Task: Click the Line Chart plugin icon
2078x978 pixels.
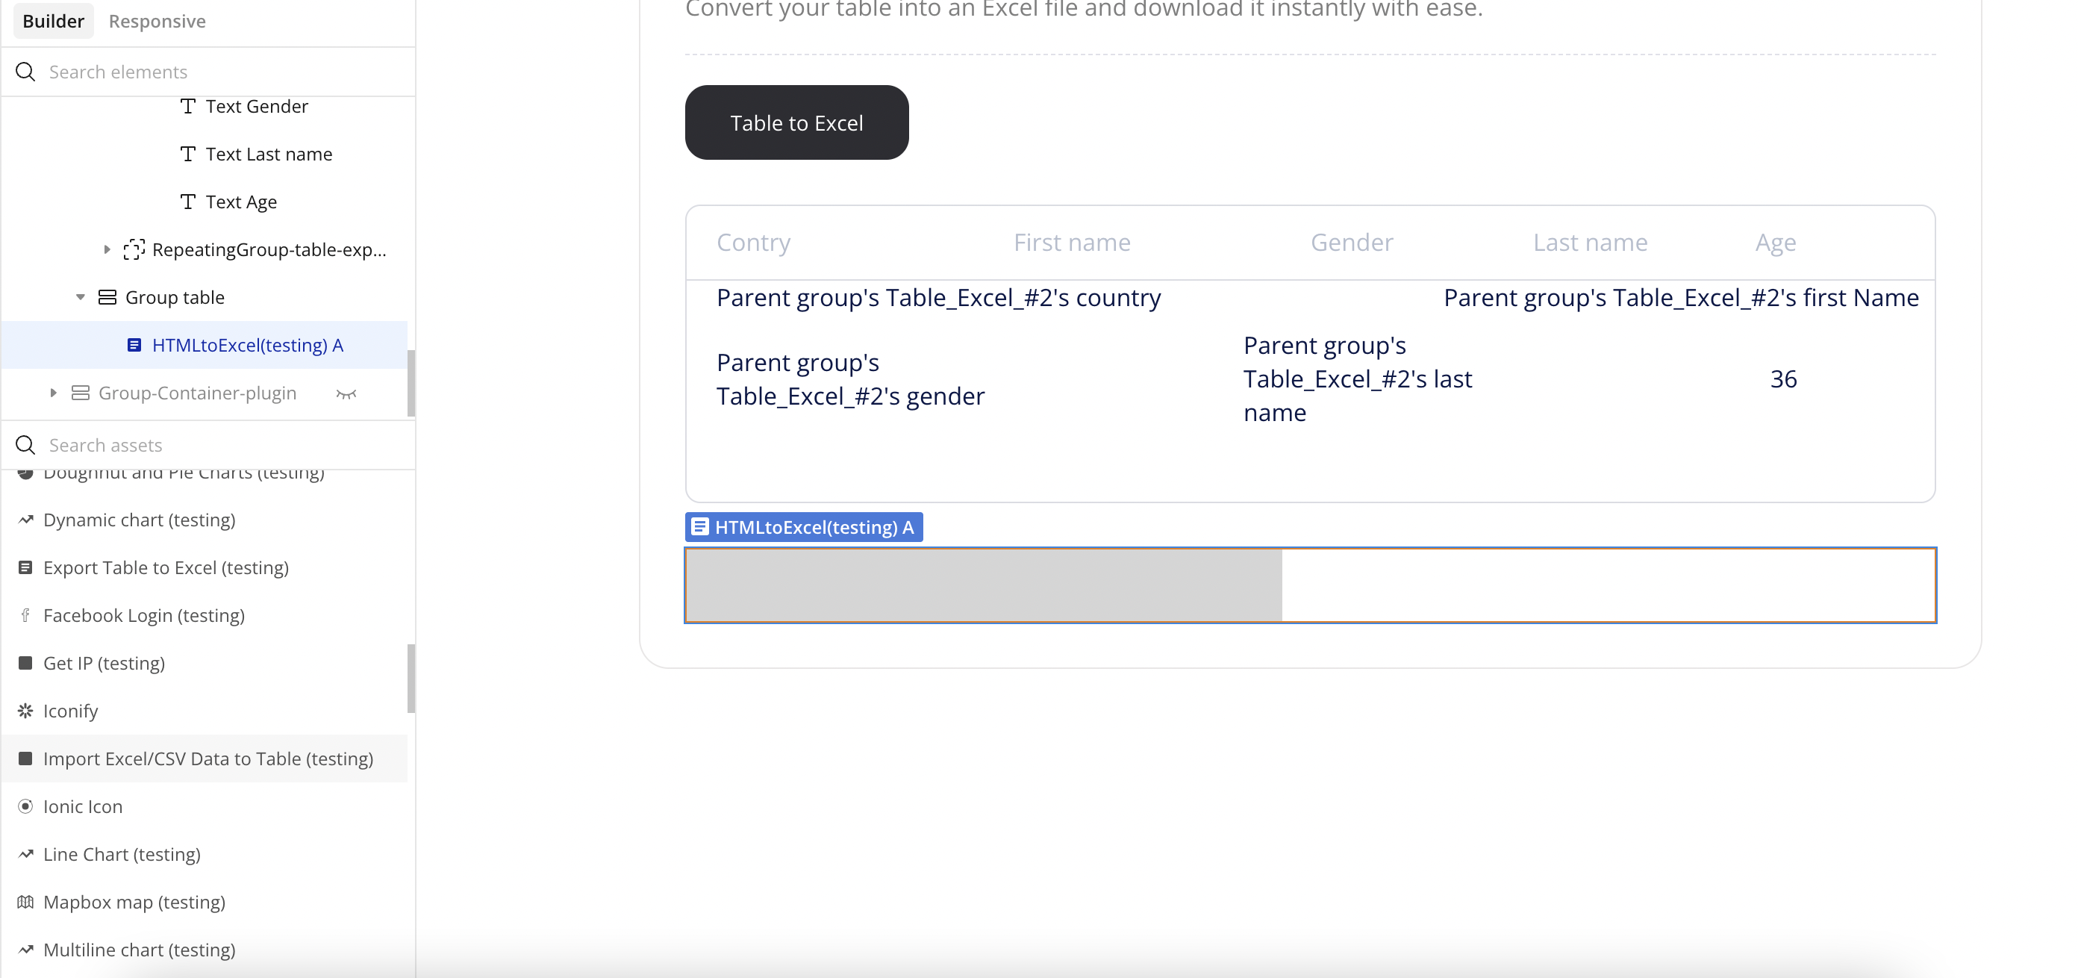Action: 26,855
